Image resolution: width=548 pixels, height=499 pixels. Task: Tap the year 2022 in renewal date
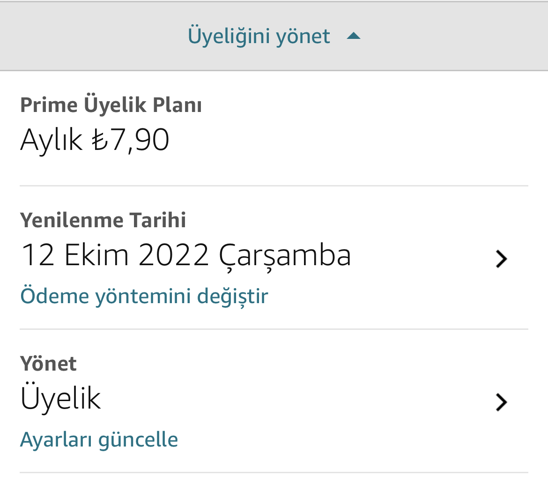[173, 256]
